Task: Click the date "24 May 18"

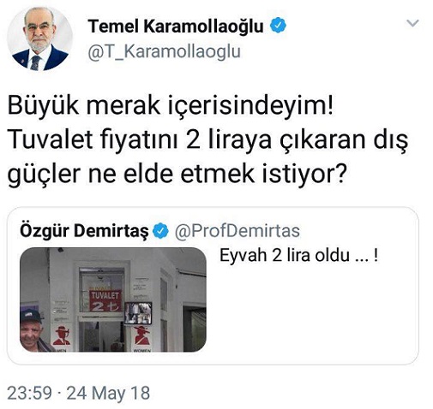Action: pos(108,393)
